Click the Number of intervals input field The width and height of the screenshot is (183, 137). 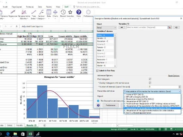point(163,87)
